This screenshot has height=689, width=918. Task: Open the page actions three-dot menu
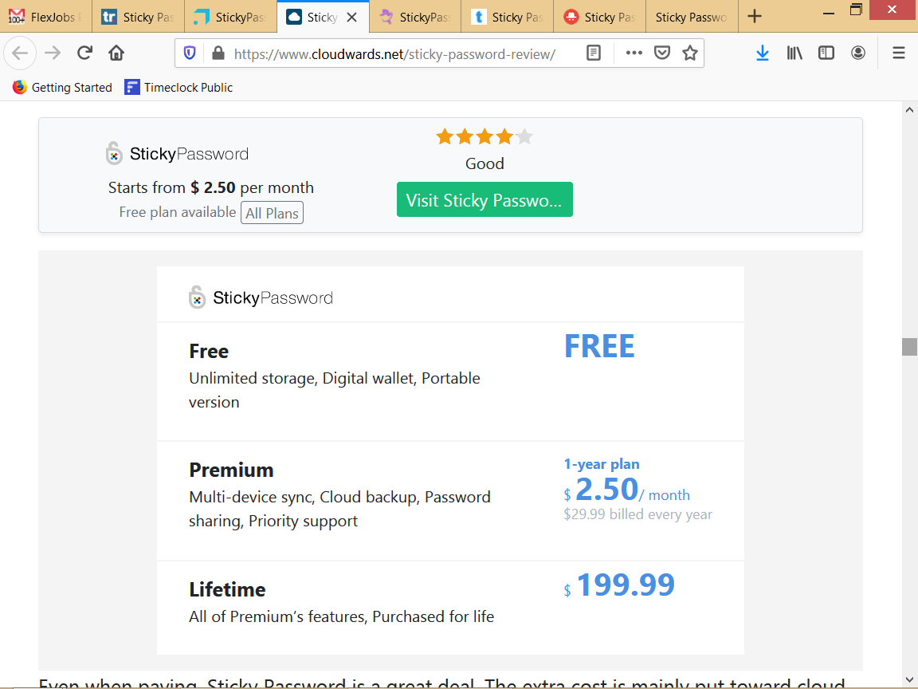(634, 53)
